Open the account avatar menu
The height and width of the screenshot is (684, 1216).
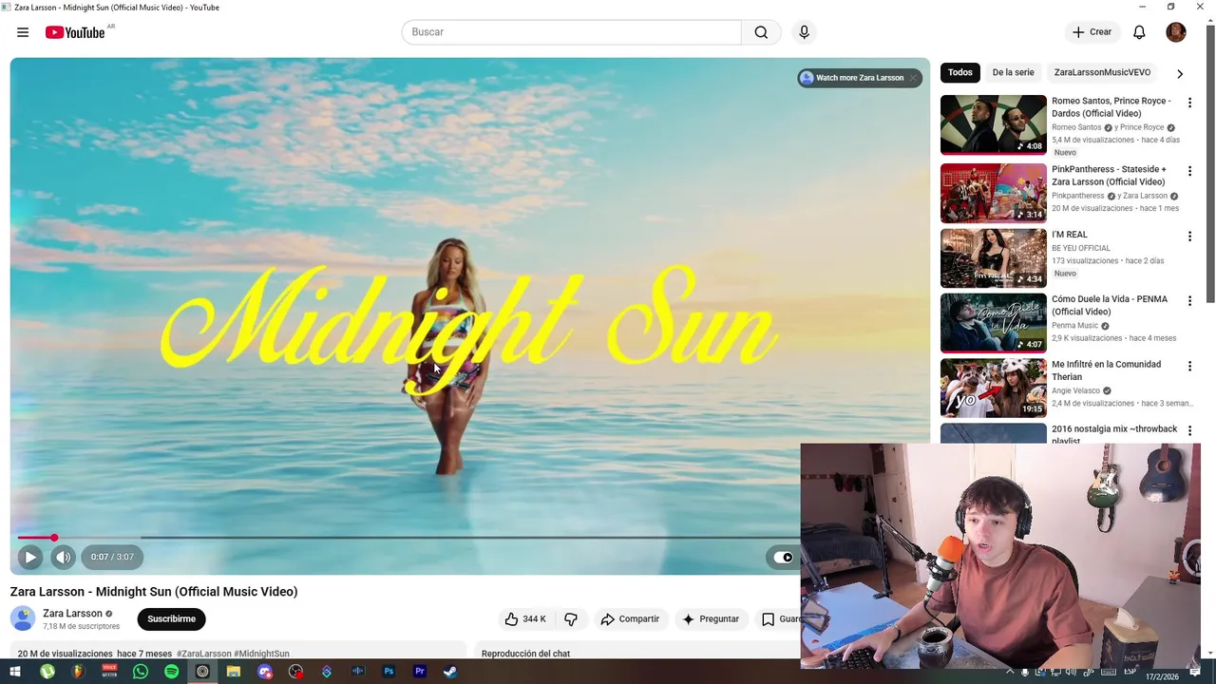(1176, 32)
